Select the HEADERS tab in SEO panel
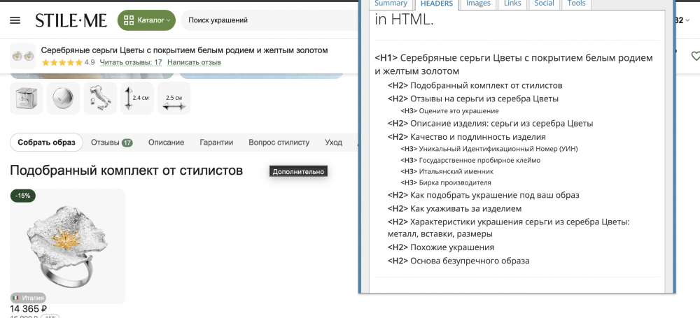The image size is (700, 318). [437, 4]
